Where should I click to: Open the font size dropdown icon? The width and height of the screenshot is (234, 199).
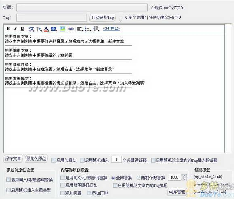pos(39,29)
